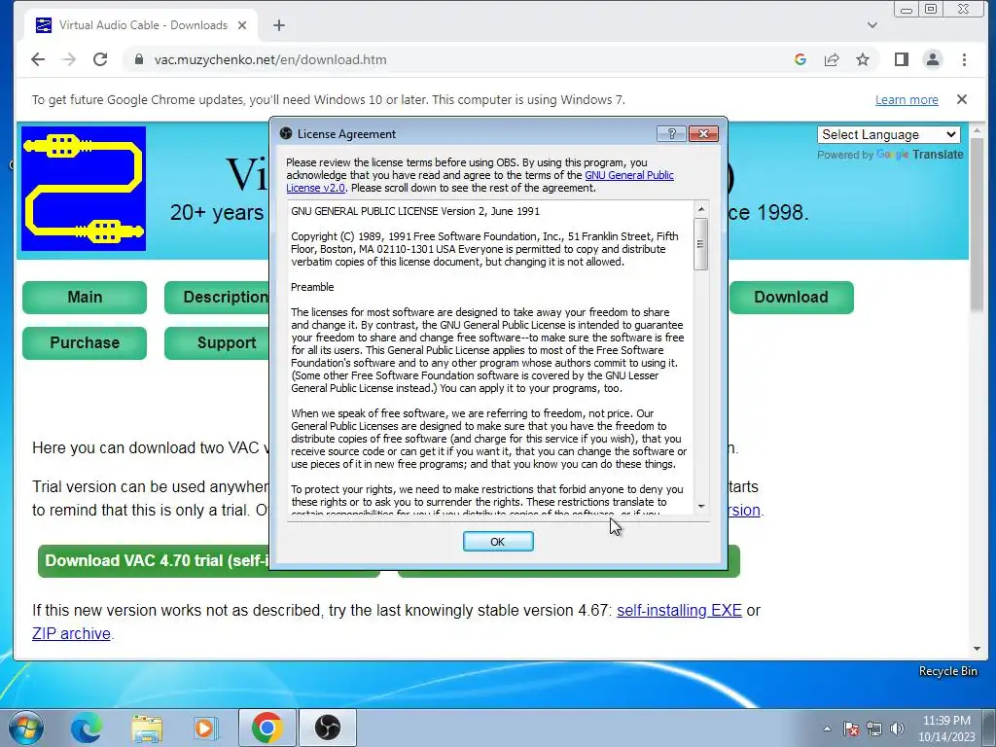This screenshot has width=996, height=747.
Task: Open Windows Media Player from taskbar
Action: point(206,728)
